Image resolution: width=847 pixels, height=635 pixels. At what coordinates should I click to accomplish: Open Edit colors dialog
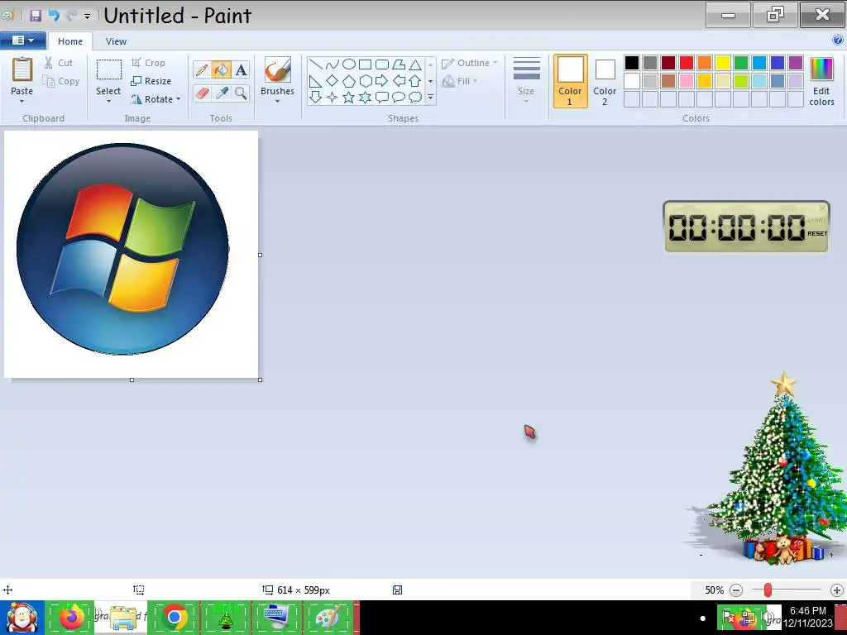(x=821, y=81)
